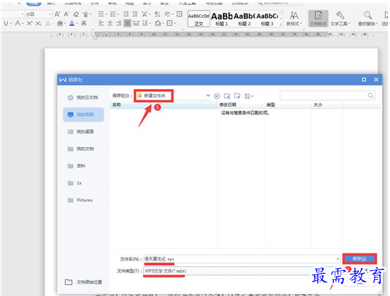Screen dimensions: 390x296
Task: Click the strikethrough A icon
Action: [17, 23]
